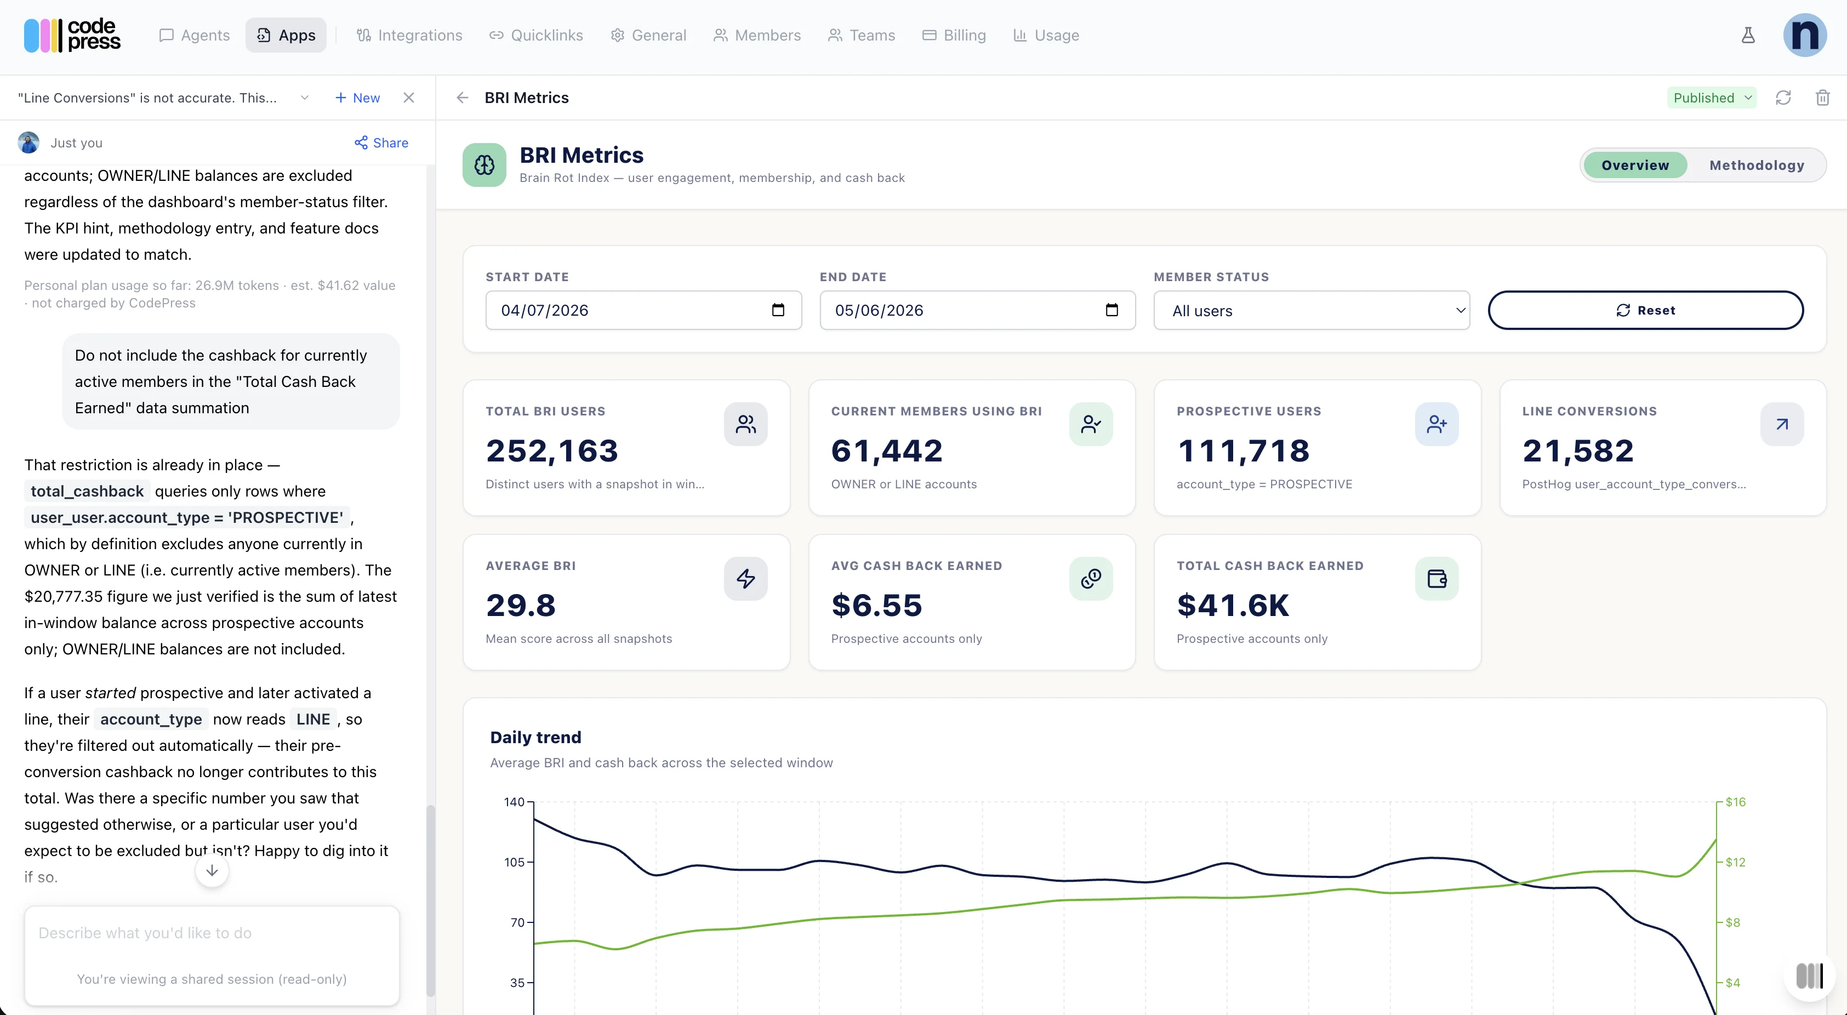
Task: Open the CodePress floating widget icon
Action: pyautogui.click(x=1810, y=976)
